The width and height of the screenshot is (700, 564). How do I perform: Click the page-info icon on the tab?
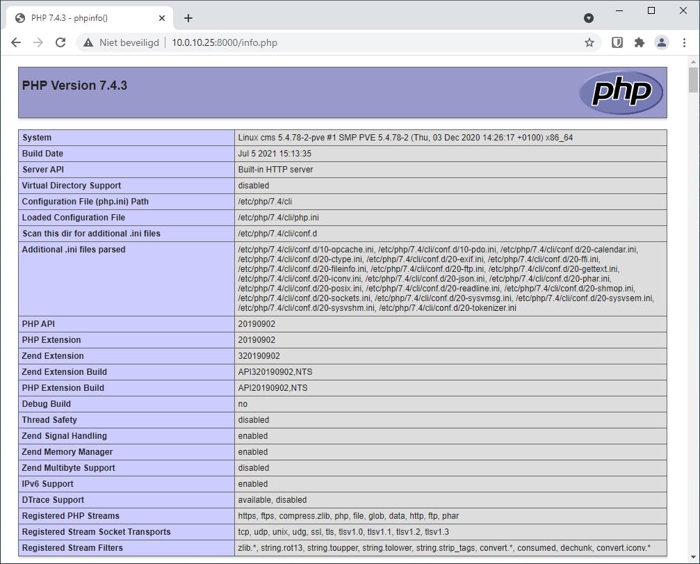(x=19, y=18)
